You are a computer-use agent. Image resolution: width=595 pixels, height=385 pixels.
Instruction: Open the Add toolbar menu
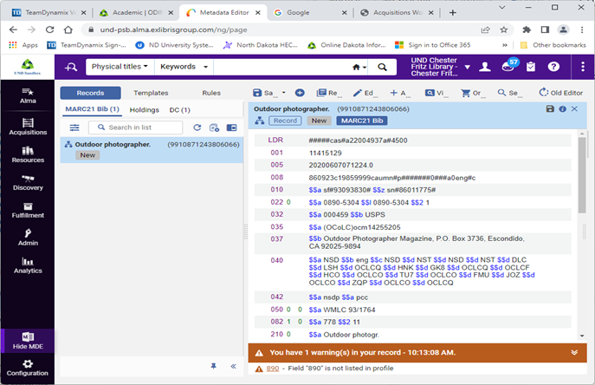point(398,93)
